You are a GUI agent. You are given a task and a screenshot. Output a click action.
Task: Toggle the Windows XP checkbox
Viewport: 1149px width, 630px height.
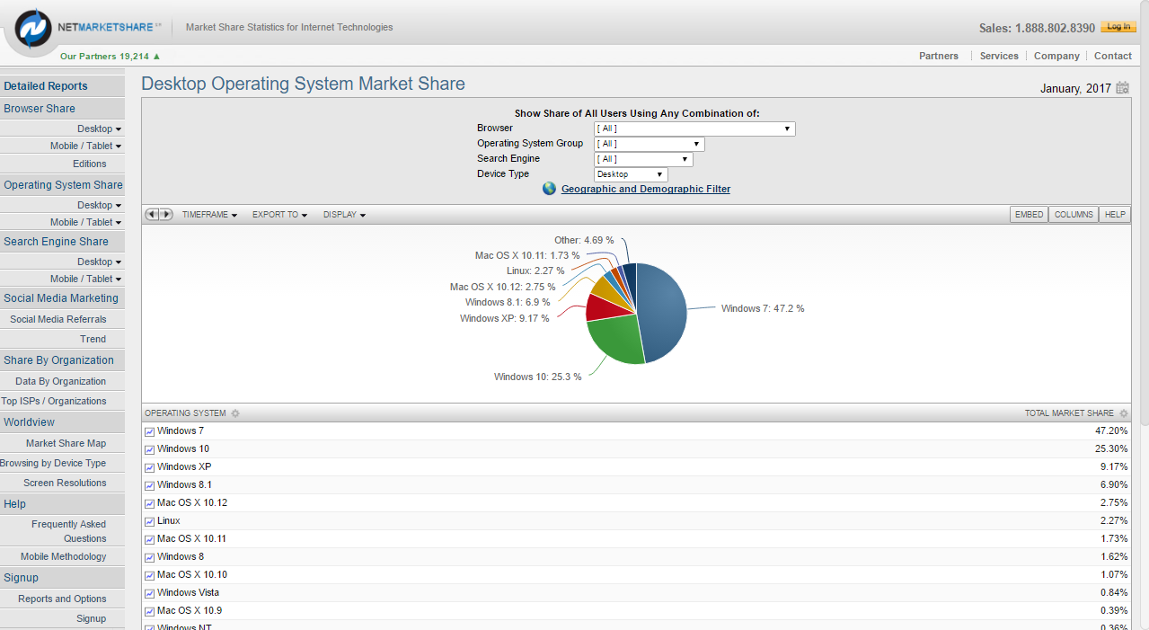(x=149, y=467)
